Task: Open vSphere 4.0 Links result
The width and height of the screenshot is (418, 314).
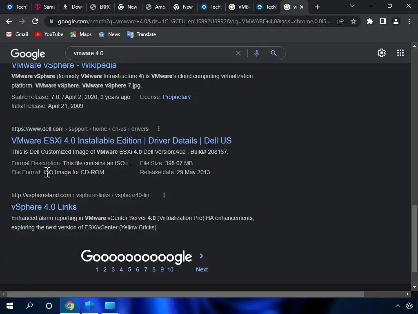Action: click(44, 207)
